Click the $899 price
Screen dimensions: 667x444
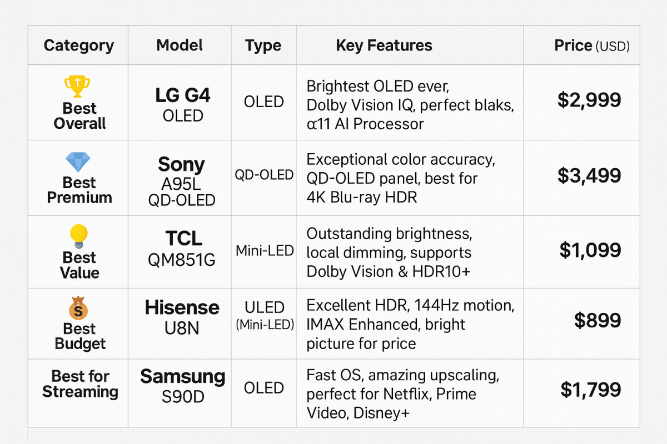point(598,320)
